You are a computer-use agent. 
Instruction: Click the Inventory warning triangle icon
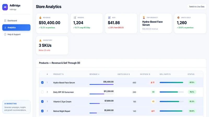point(40,40)
